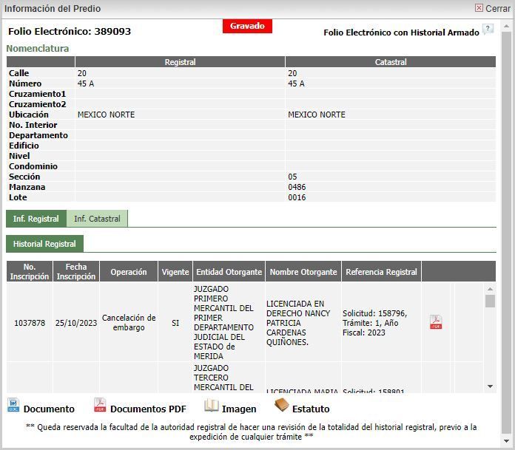The width and height of the screenshot is (515, 450).
Task: Click Operación column header
Action: click(129, 272)
